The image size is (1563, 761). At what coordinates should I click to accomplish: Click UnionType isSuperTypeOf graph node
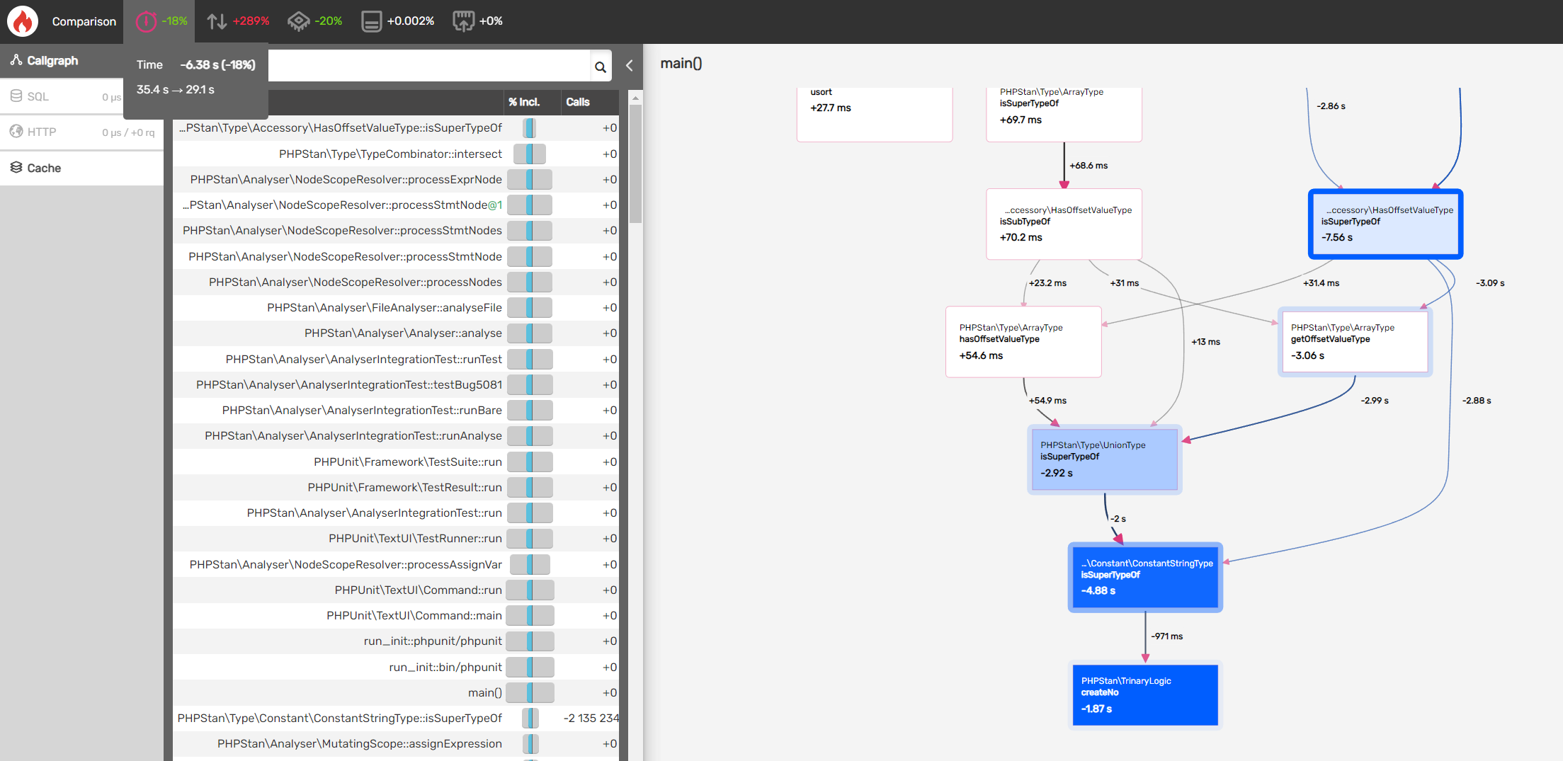(1105, 459)
